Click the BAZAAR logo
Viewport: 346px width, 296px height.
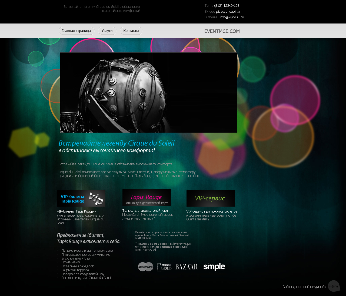click(187, 267)
